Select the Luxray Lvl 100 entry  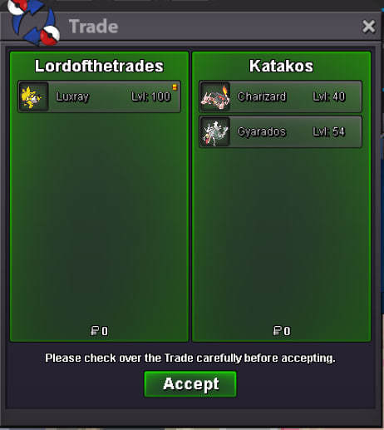click(100, 96)
